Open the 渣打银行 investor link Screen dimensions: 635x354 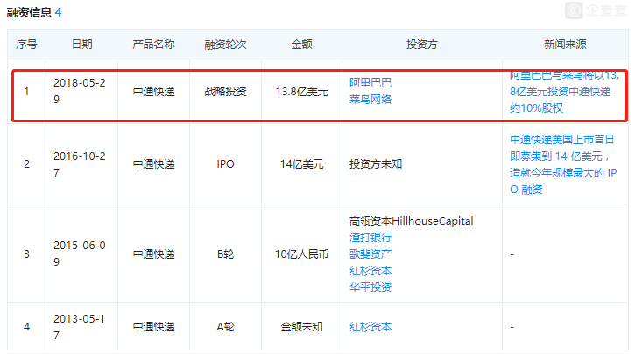coord(370,237)
